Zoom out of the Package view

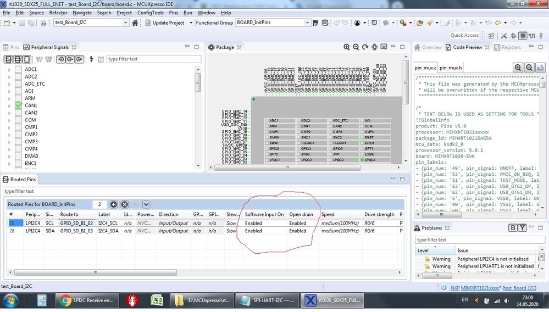pyautogui.click(x=356, y=47)
